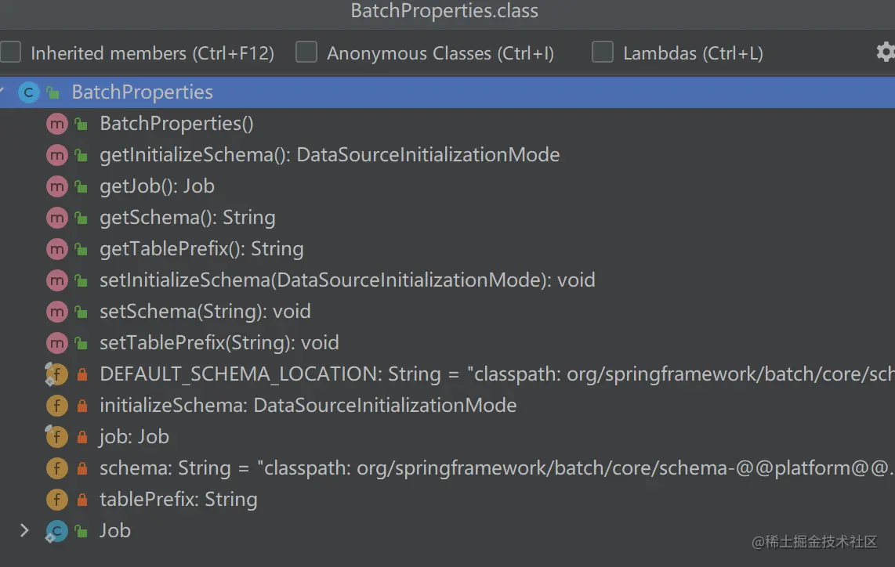Click the class icon beside BatchProperties
Image resolution: width=895 pixels, height=567 pixels.
tap(29, 92)
